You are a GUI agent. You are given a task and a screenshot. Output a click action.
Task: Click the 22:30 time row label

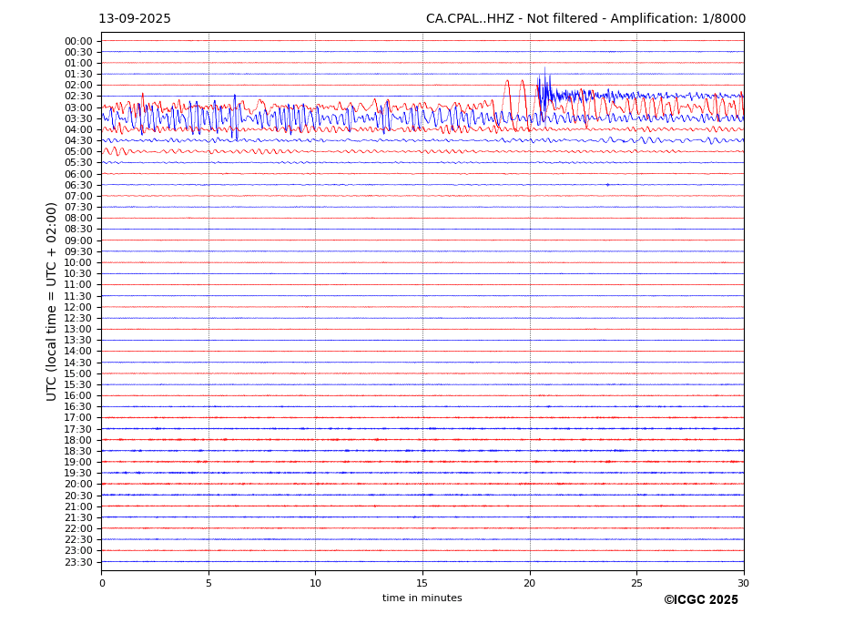(x=78, y=540)
